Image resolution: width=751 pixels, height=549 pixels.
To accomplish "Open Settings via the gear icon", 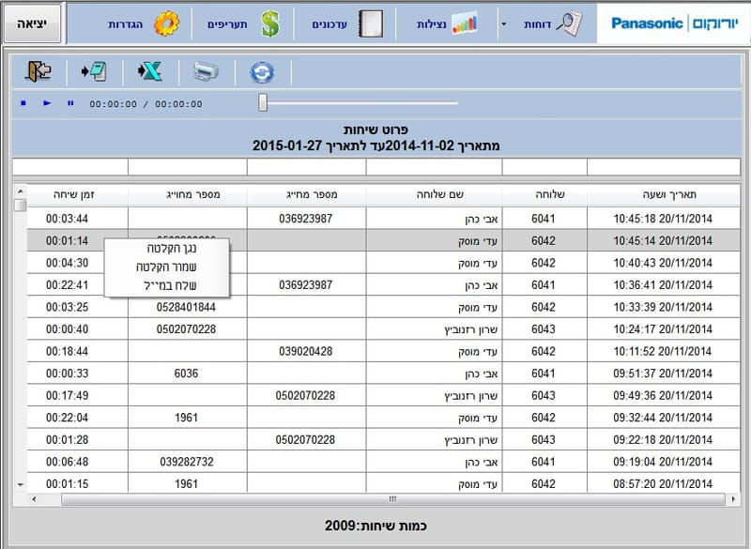I will 164,22.
